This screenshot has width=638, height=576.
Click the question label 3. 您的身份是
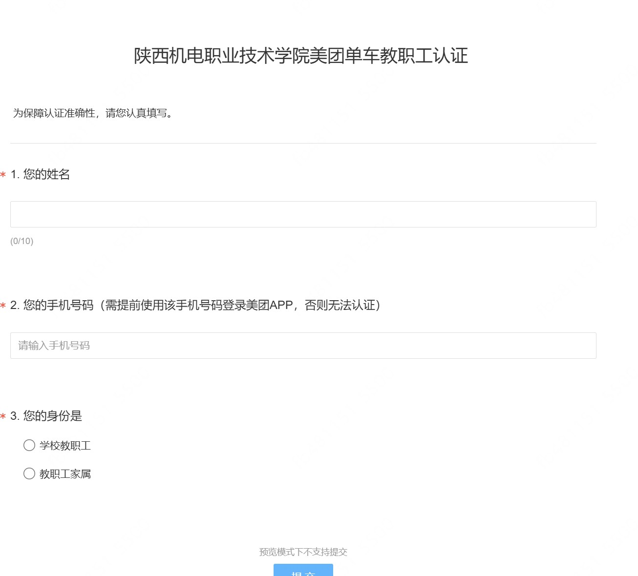click(x=46, y=416)
